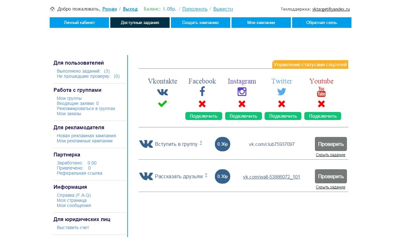Click VK icon beside Вступить в группу task

point(146,144)
